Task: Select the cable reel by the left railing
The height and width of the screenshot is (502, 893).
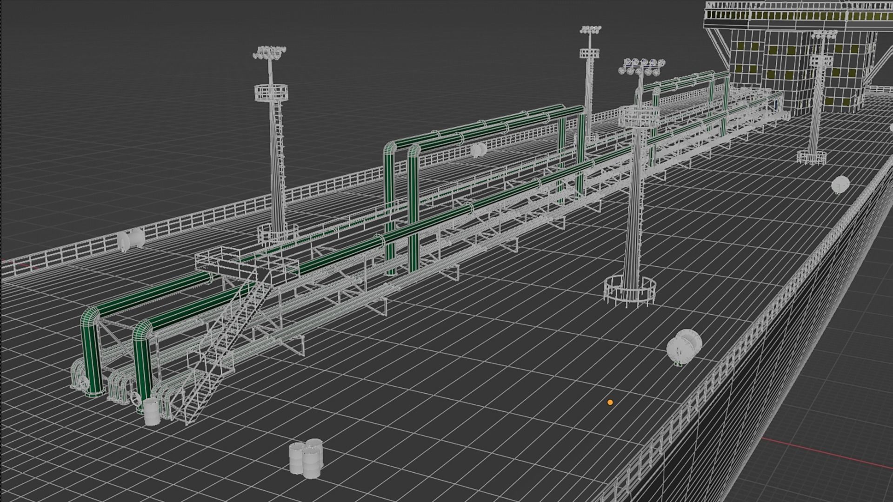Action: click(x=130, y=239)
